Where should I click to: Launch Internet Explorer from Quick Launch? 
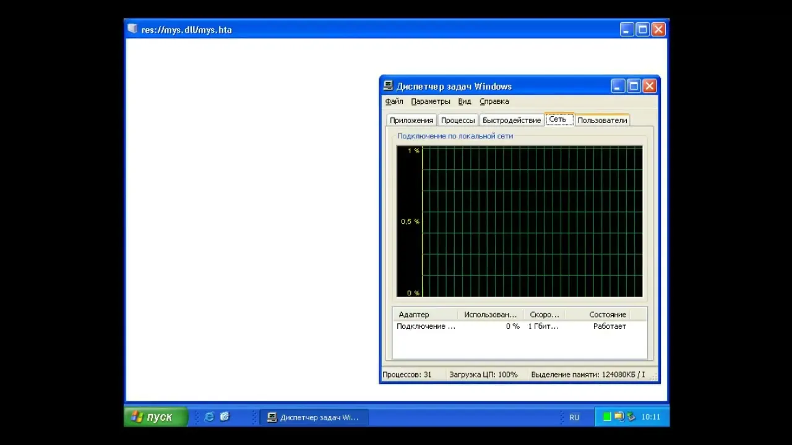tap(209, 417)
